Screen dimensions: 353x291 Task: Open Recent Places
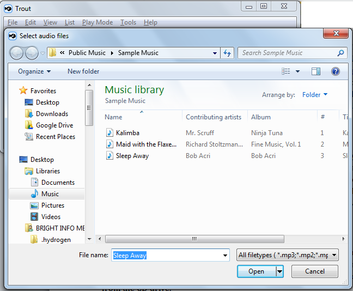50,137
